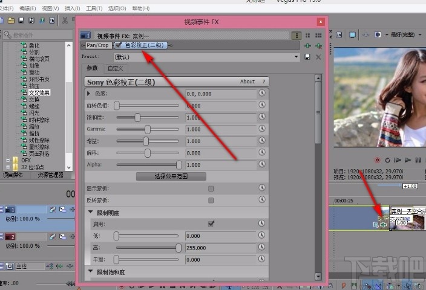Save the project via the floppy disk icon
Image resolution: width=426 pixels, height=290 pixels.
[21, 21]
